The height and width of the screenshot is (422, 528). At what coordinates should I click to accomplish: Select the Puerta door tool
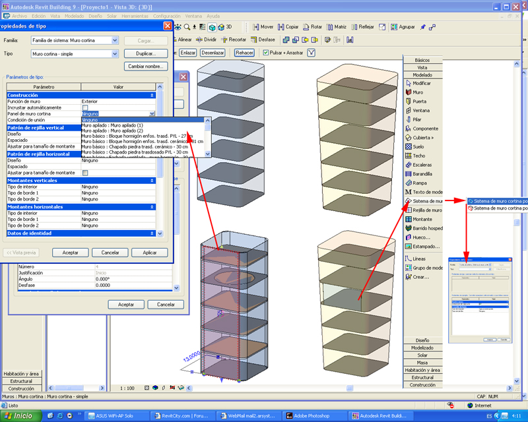(x=419, y=102)
